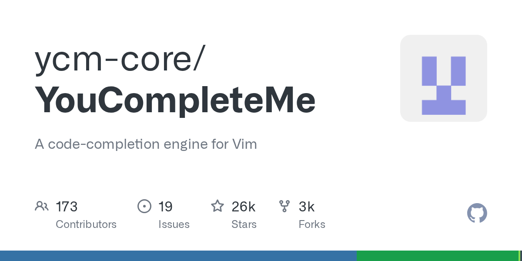Click the GitHub Octocat logo

pyautogui.click(x=477, y=213)
